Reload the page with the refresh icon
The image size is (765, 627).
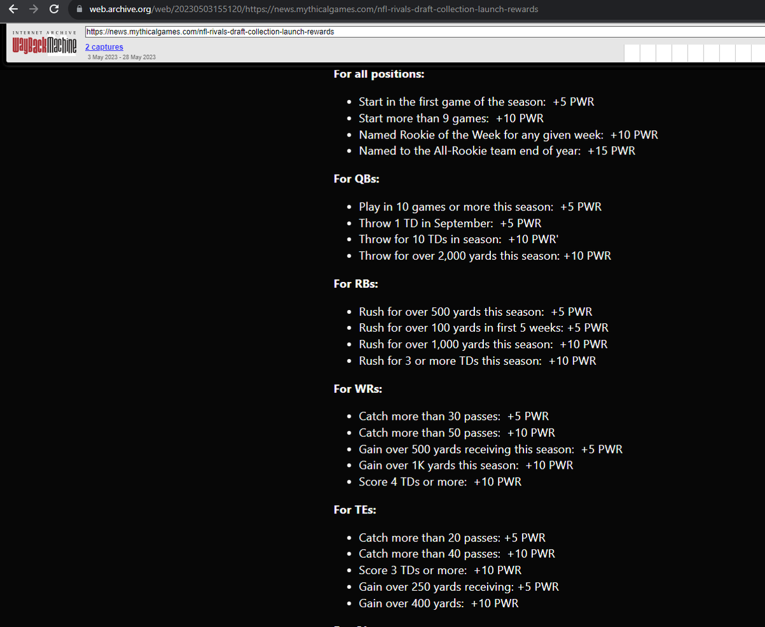[x=54, y=9]
